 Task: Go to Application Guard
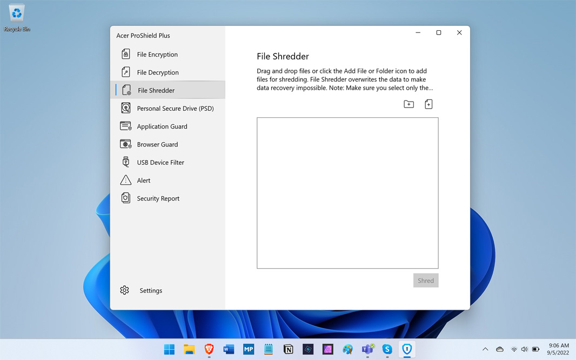162,126
